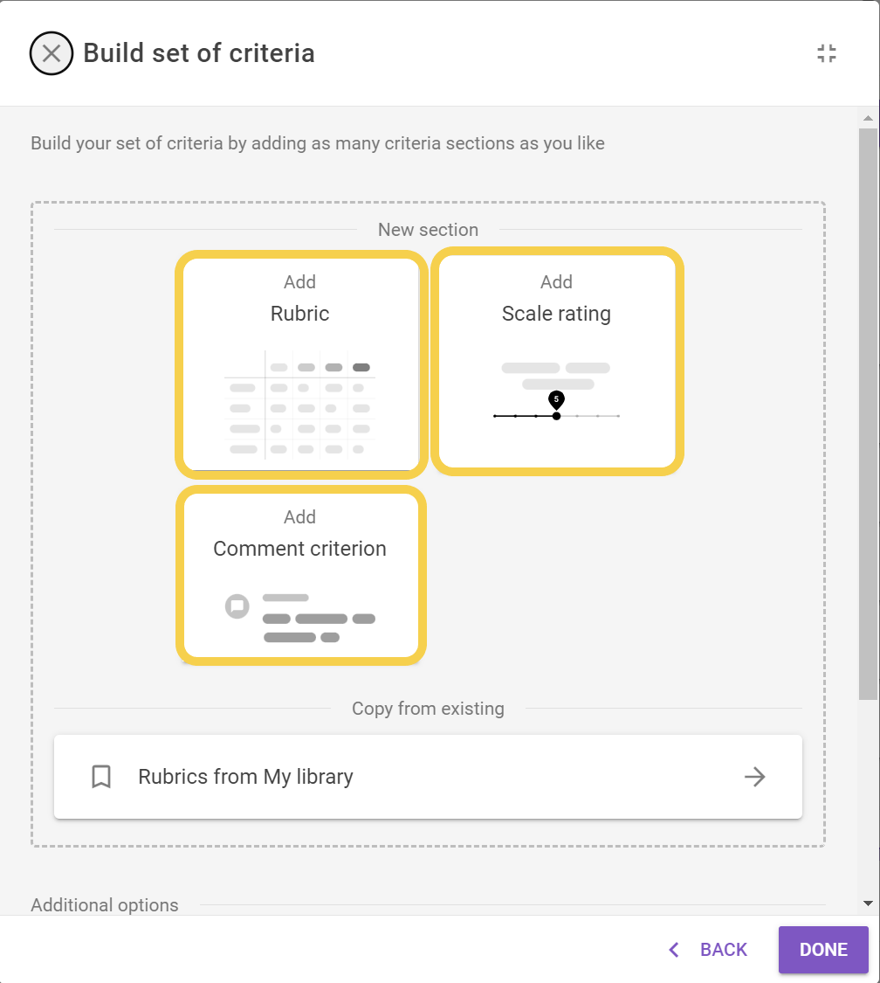Click the scale marker labeled 5
This screenshot has width=880, height=983.
pyautogui.click(x=556, y=400)
